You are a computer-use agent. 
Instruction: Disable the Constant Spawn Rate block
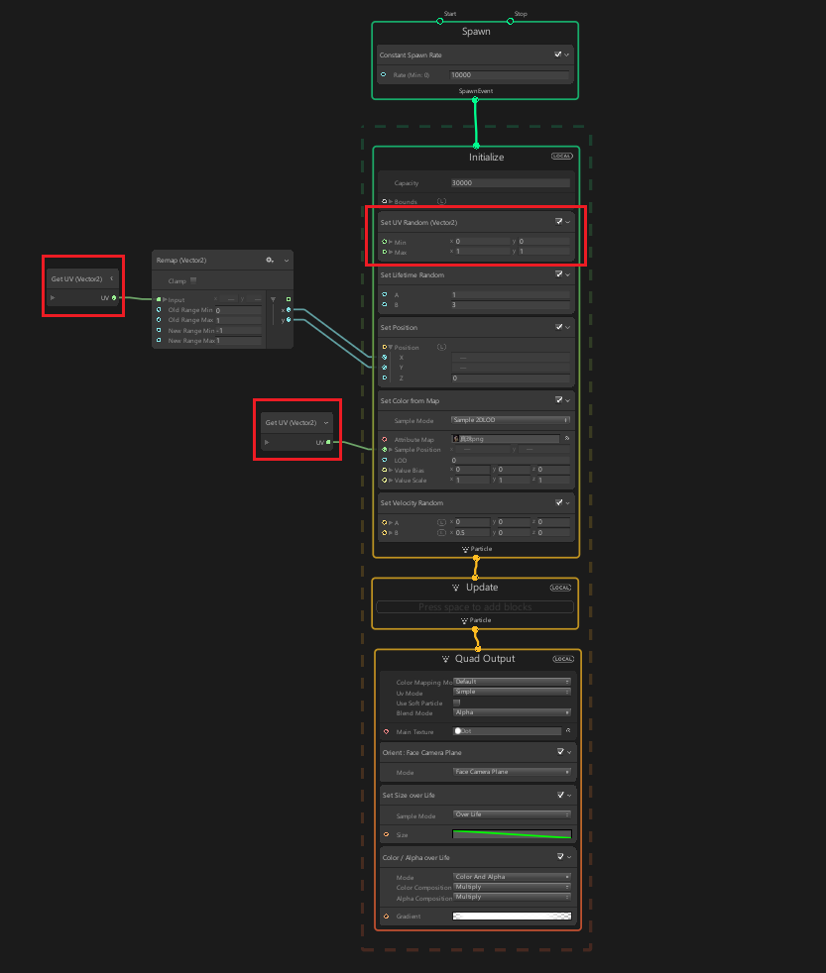point(557,54)
